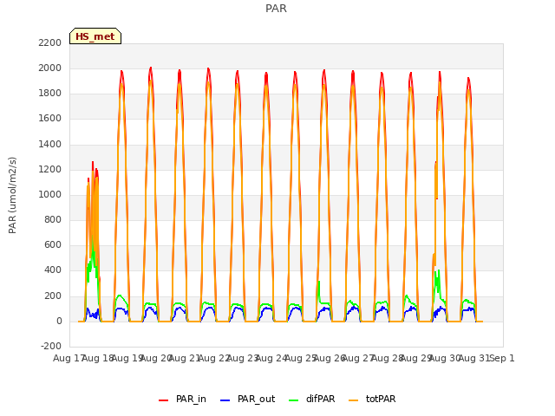Click the Aug 30 x-axis date label
Image resolution: width=555 pixels, height=416 pixels.
445,359
